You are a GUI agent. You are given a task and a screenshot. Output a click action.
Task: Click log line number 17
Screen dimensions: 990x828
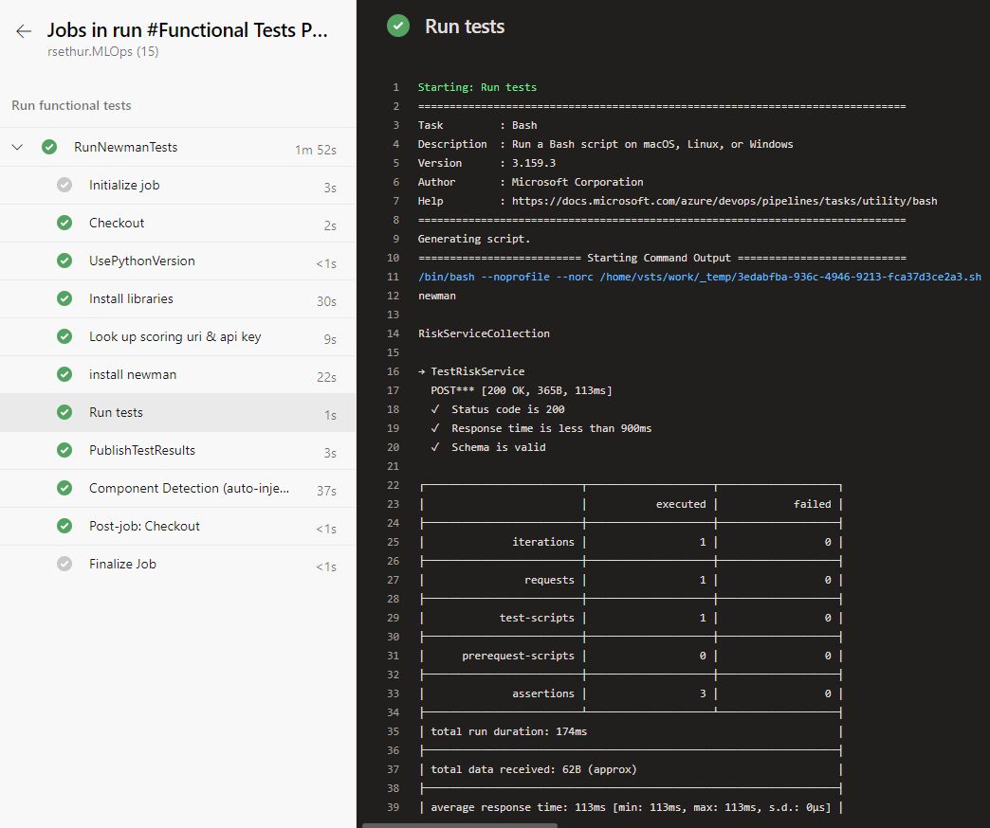click(x=394, y=390)
